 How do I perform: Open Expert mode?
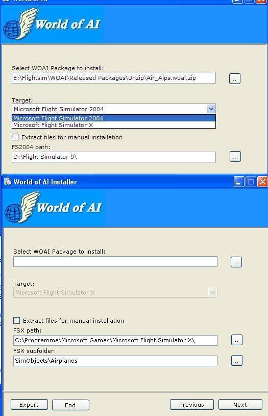tap(29, 405)
